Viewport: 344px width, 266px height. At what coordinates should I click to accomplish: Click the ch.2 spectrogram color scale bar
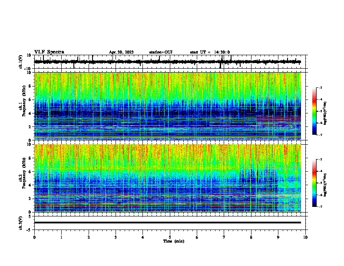click(314, 183)
